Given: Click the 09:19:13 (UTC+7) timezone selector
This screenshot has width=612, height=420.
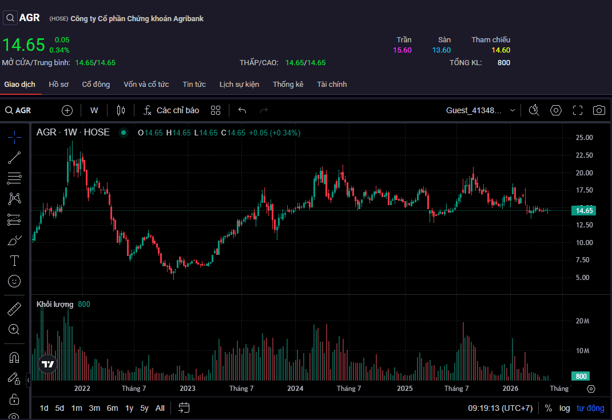Looking at the screenshot, I should [x=500, y=408].
